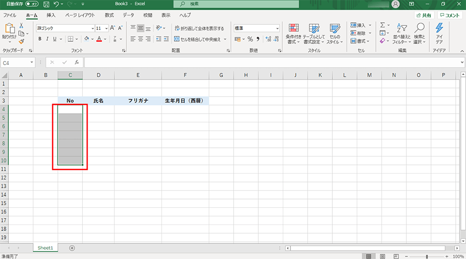Open Format as Table (テーブルとして書式設定)
Viewport: 466px width, 259px height.
(x=314, y=34)
